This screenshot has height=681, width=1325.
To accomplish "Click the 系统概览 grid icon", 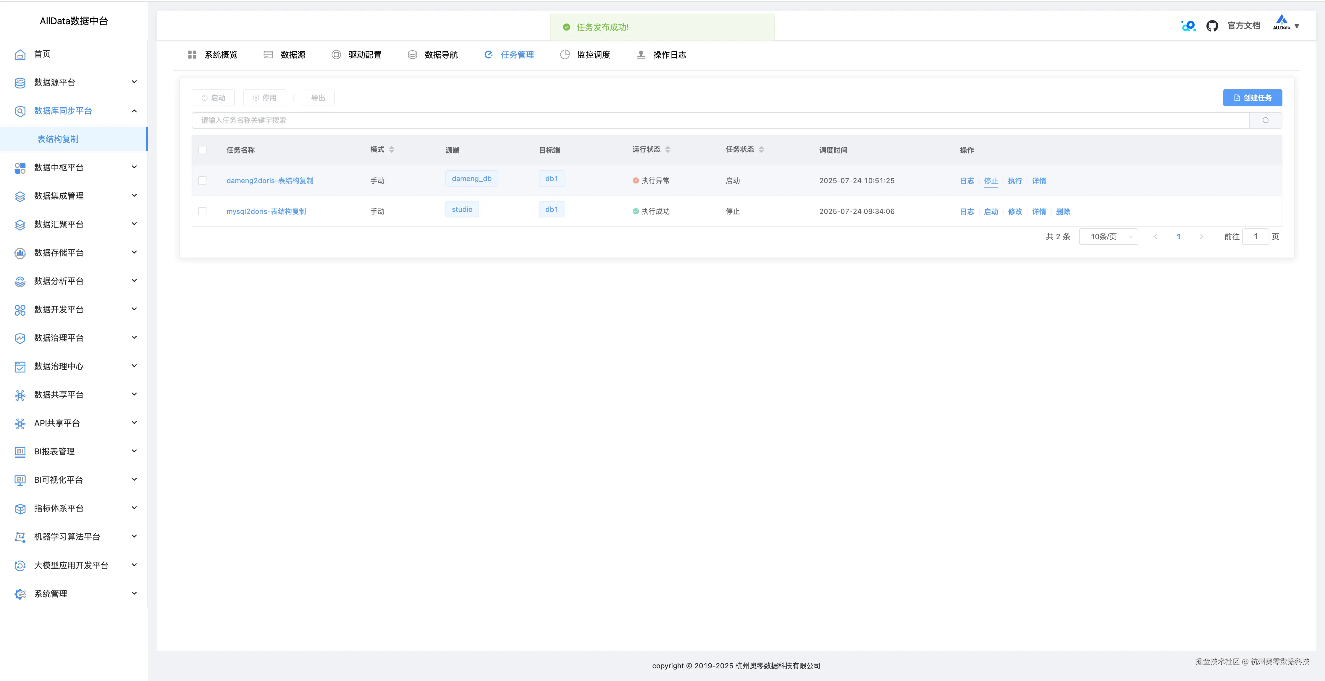I will click(192, 54).
